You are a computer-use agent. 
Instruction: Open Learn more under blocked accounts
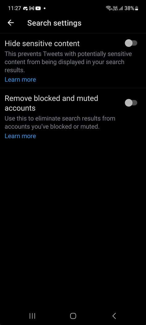[20, 136]
